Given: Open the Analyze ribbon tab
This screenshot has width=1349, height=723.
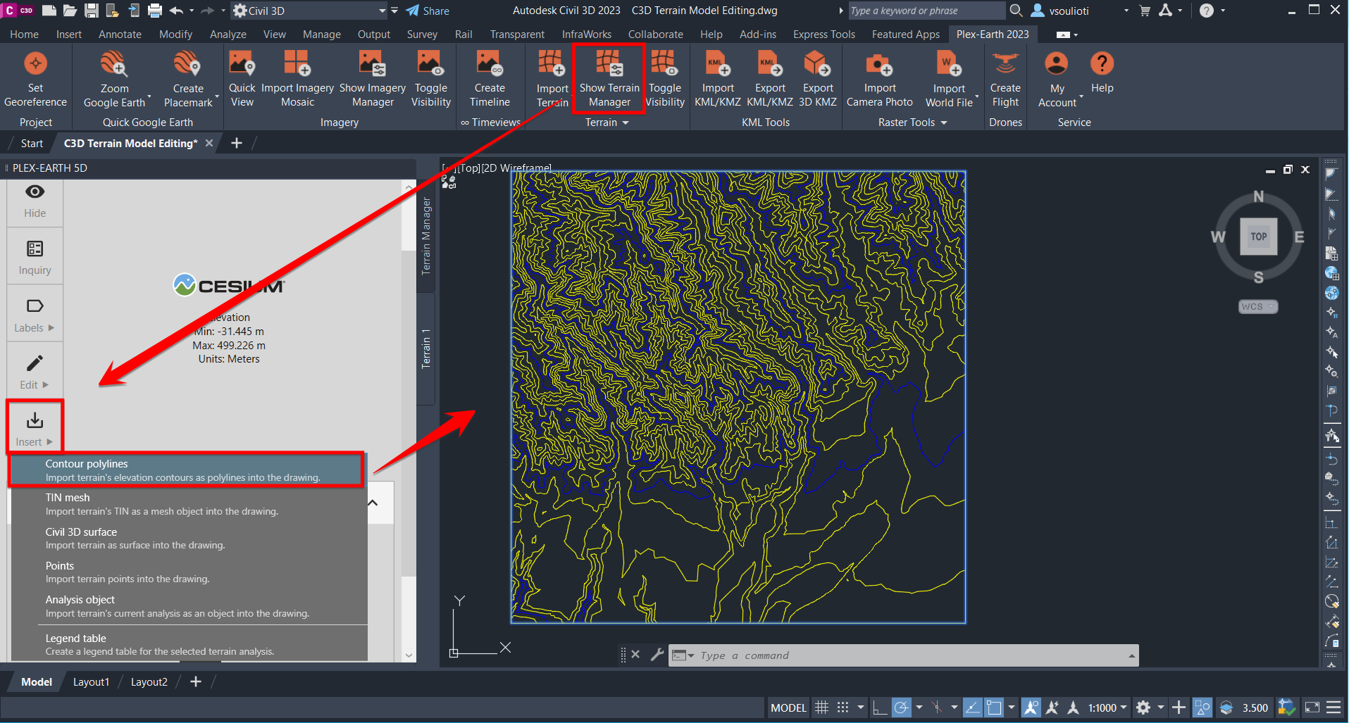Looking at the screenshot, I should (228, 34).
